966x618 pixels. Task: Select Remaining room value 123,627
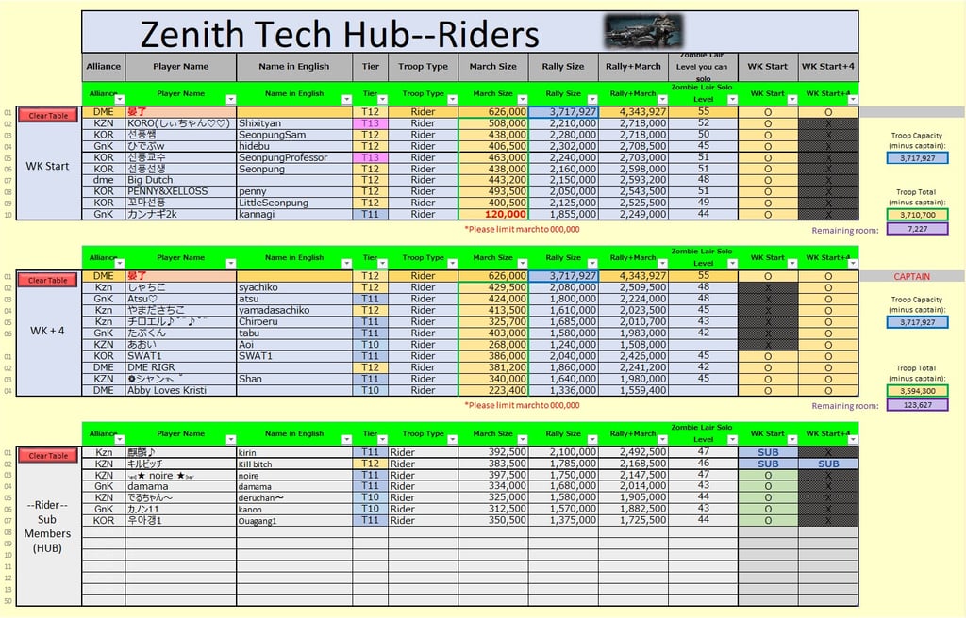tap(917, 405)
